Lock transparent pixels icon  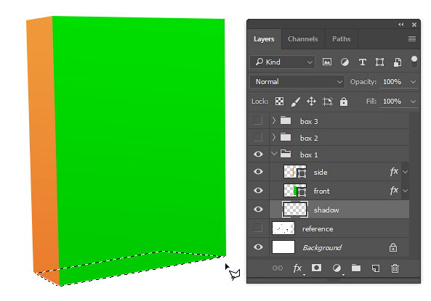pyautogui.click(x=279, y=102)
